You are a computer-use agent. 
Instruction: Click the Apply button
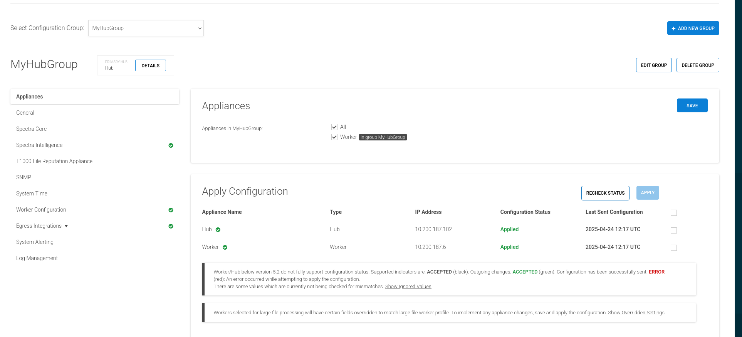click(x=648, y=193)
